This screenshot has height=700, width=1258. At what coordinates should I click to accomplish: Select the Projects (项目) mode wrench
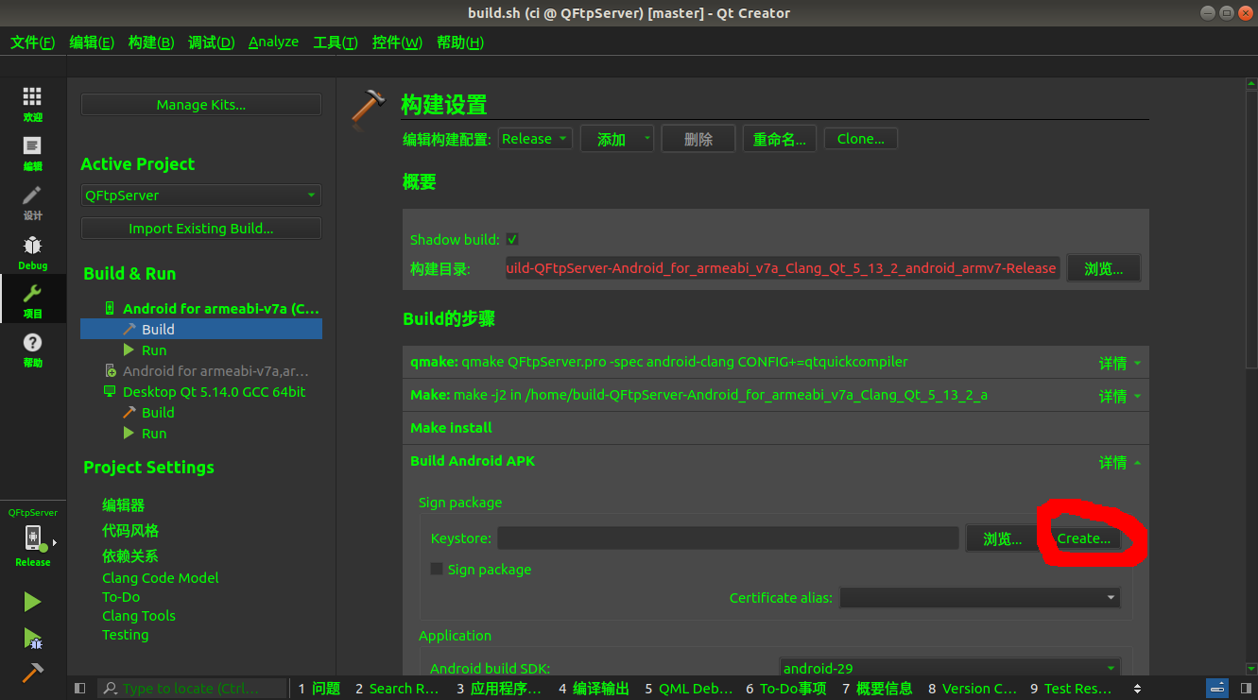click(33, 300)
